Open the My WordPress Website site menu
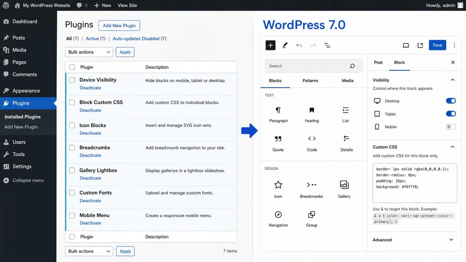This screenshot has height=262, width=466. [42, 5]
